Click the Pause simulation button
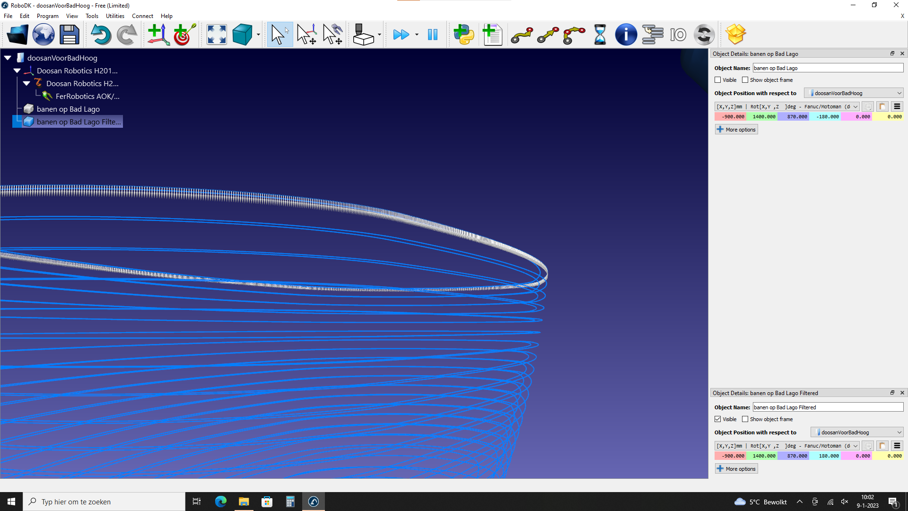The height and width of the screenshot is (511, 908). coord(432,35)
